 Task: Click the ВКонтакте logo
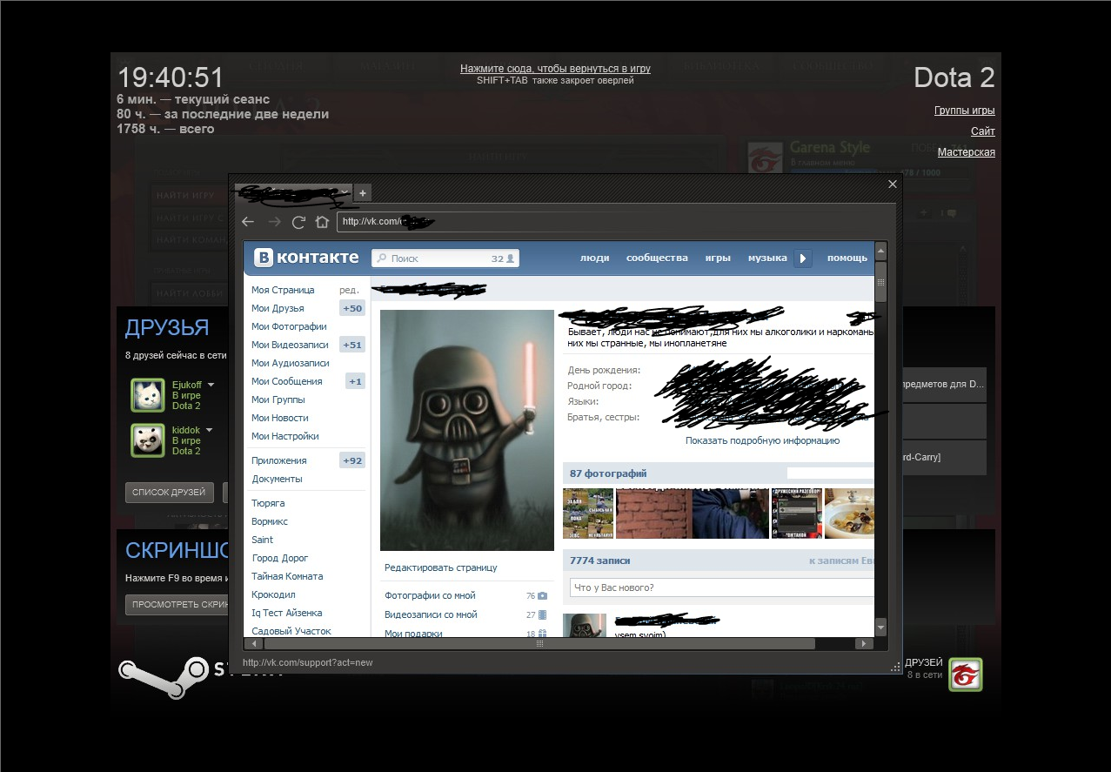coord(306,258)
